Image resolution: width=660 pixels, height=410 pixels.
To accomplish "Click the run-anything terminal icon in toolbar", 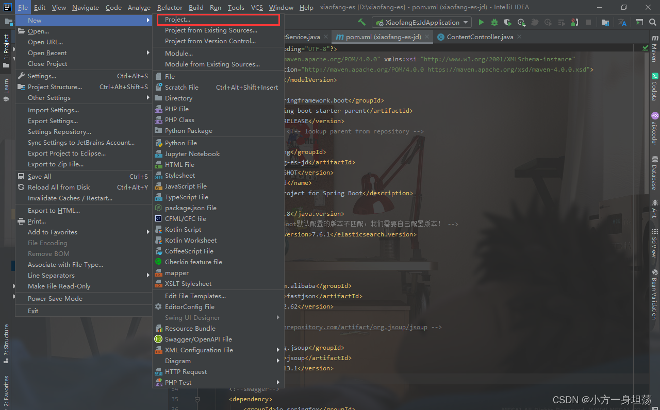I will (x=639, y=22).
